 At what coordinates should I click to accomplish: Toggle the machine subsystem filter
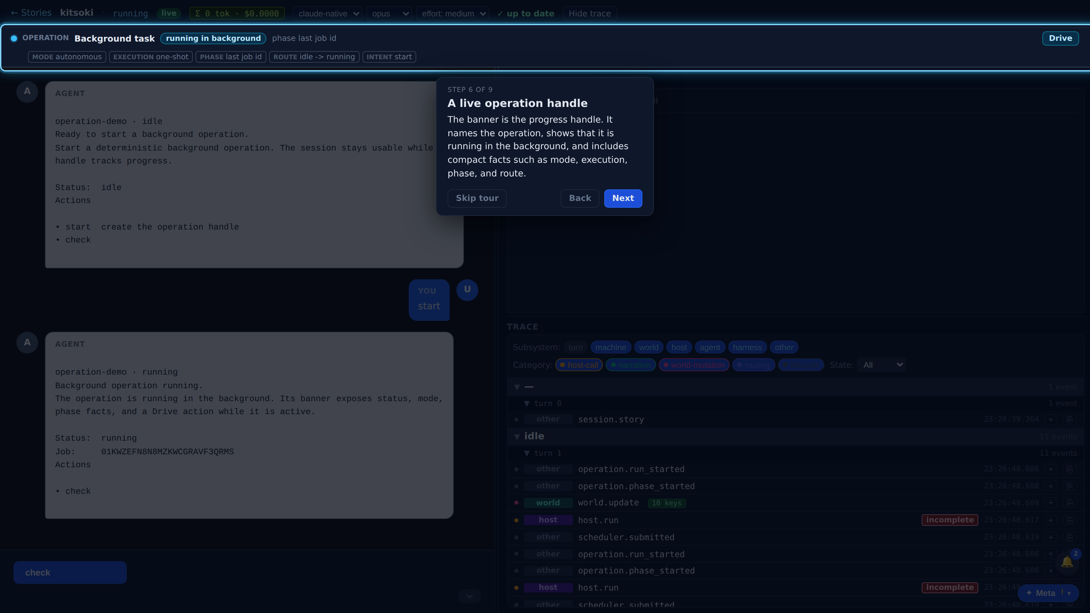pos(611,347)
